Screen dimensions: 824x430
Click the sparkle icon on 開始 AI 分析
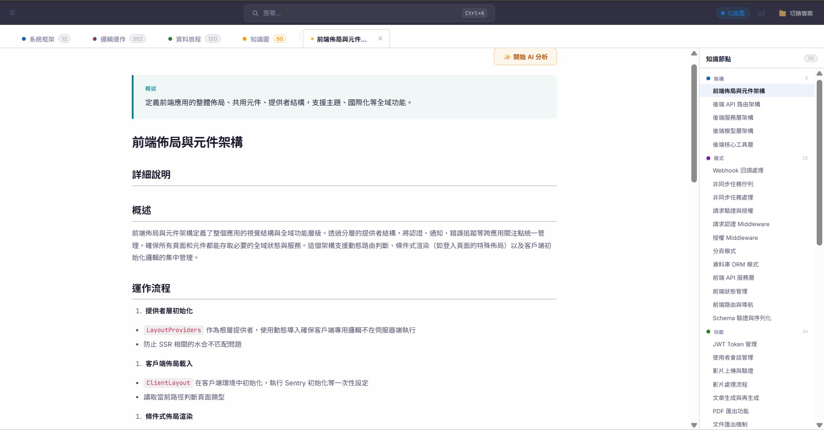[506, 56]
